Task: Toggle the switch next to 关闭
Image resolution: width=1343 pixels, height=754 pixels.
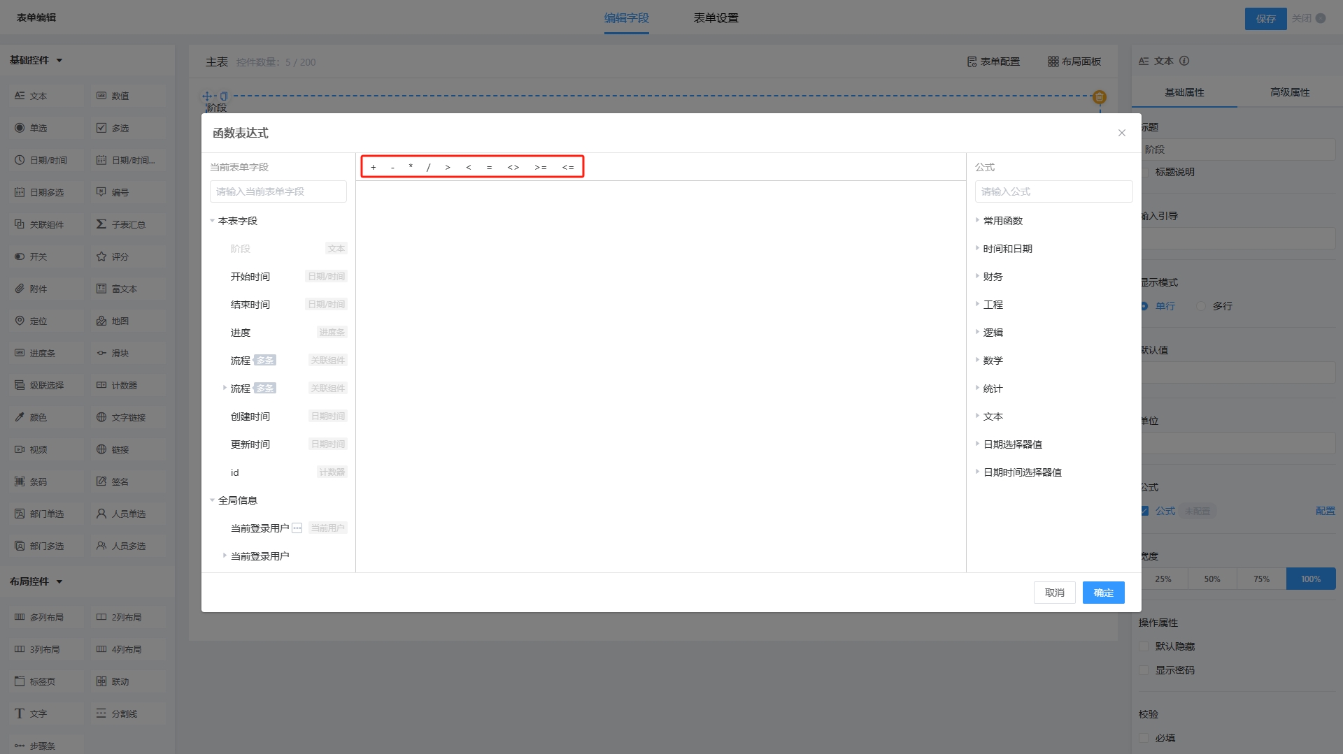Action: tap(1321, 18)
